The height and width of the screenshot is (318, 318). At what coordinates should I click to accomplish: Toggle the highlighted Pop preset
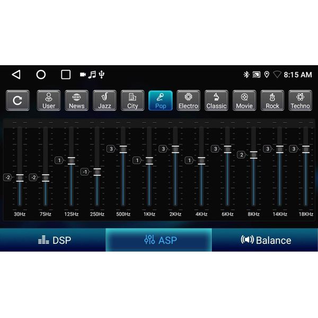(160, 100)
